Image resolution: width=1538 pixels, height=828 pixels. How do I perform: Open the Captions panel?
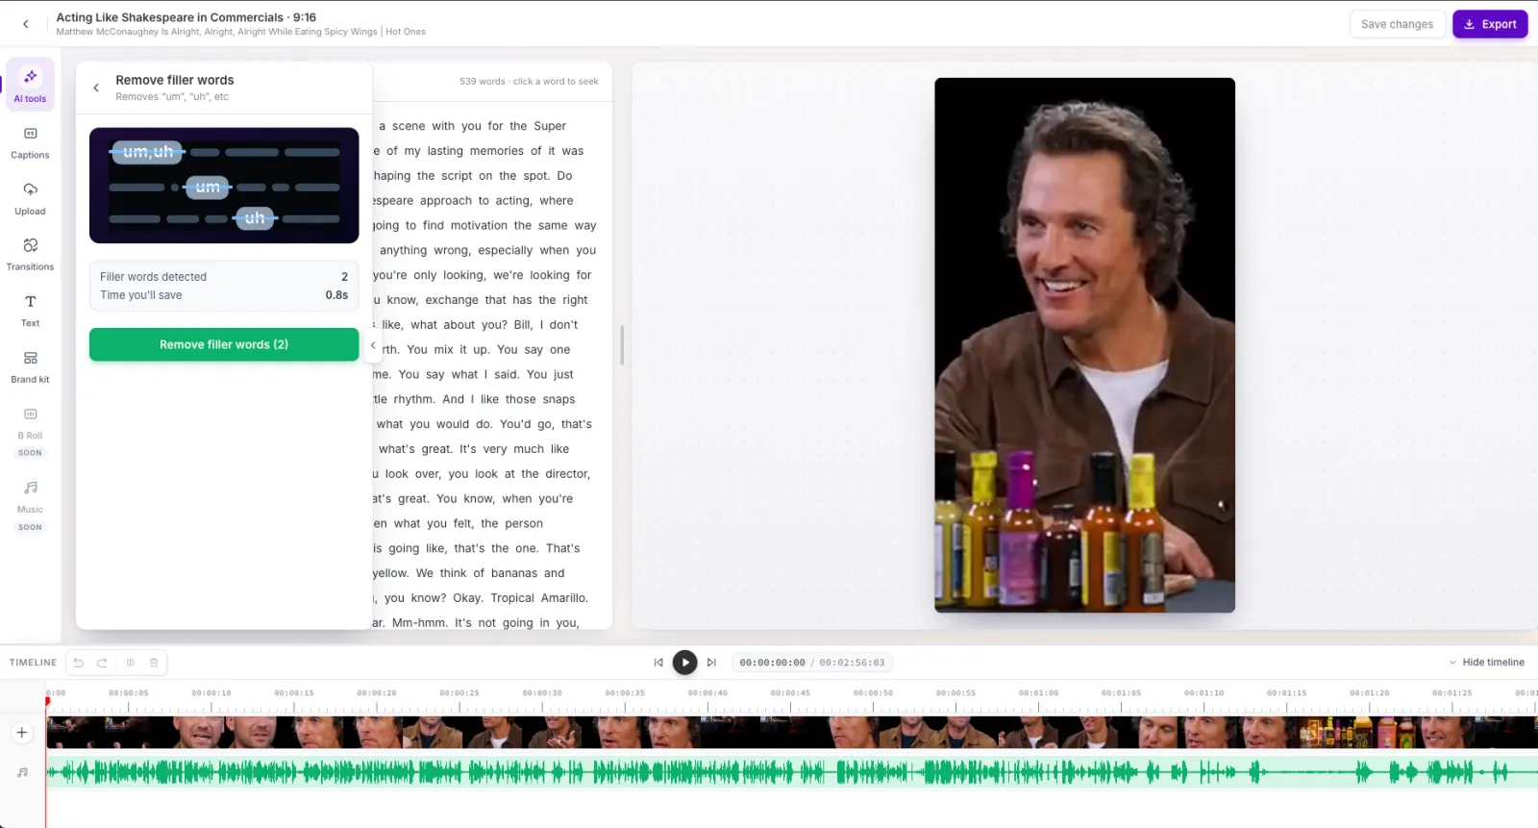click(30, 142)
